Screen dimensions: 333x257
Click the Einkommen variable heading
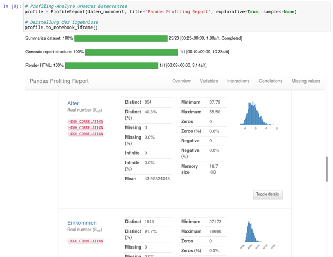pos(82,223)
